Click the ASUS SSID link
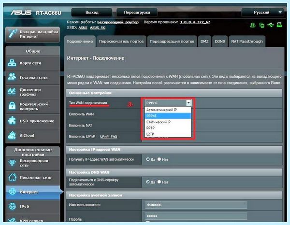This screenshot has width=290, height=225. pos(83,28)
